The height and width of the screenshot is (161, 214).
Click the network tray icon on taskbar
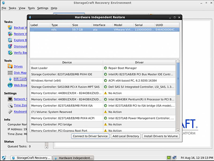pos(174,158)
